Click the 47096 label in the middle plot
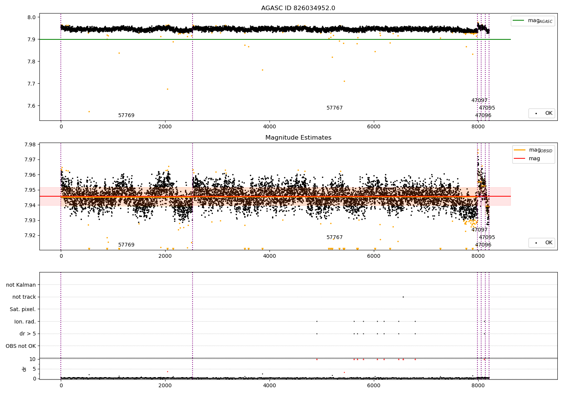The image size is (563, 394). 483,245
